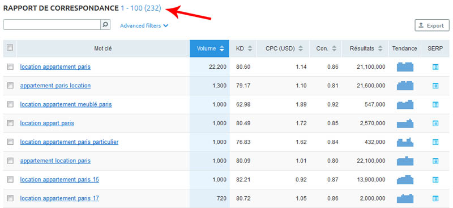This screenshot has height=208, width=453.
Task: View trend chart for location appartement paris particulier
Action: pyautogui.click(x=405, y=142)
